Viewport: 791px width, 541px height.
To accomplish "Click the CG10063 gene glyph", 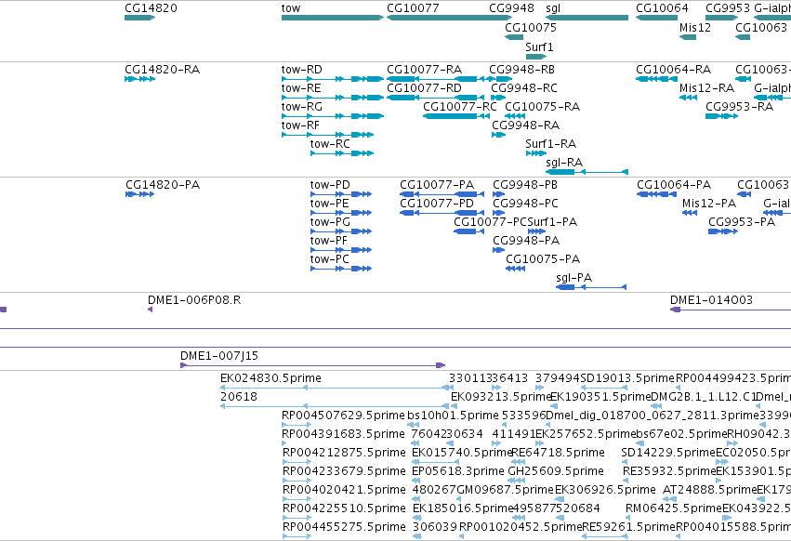I will (x=743, y=37).
